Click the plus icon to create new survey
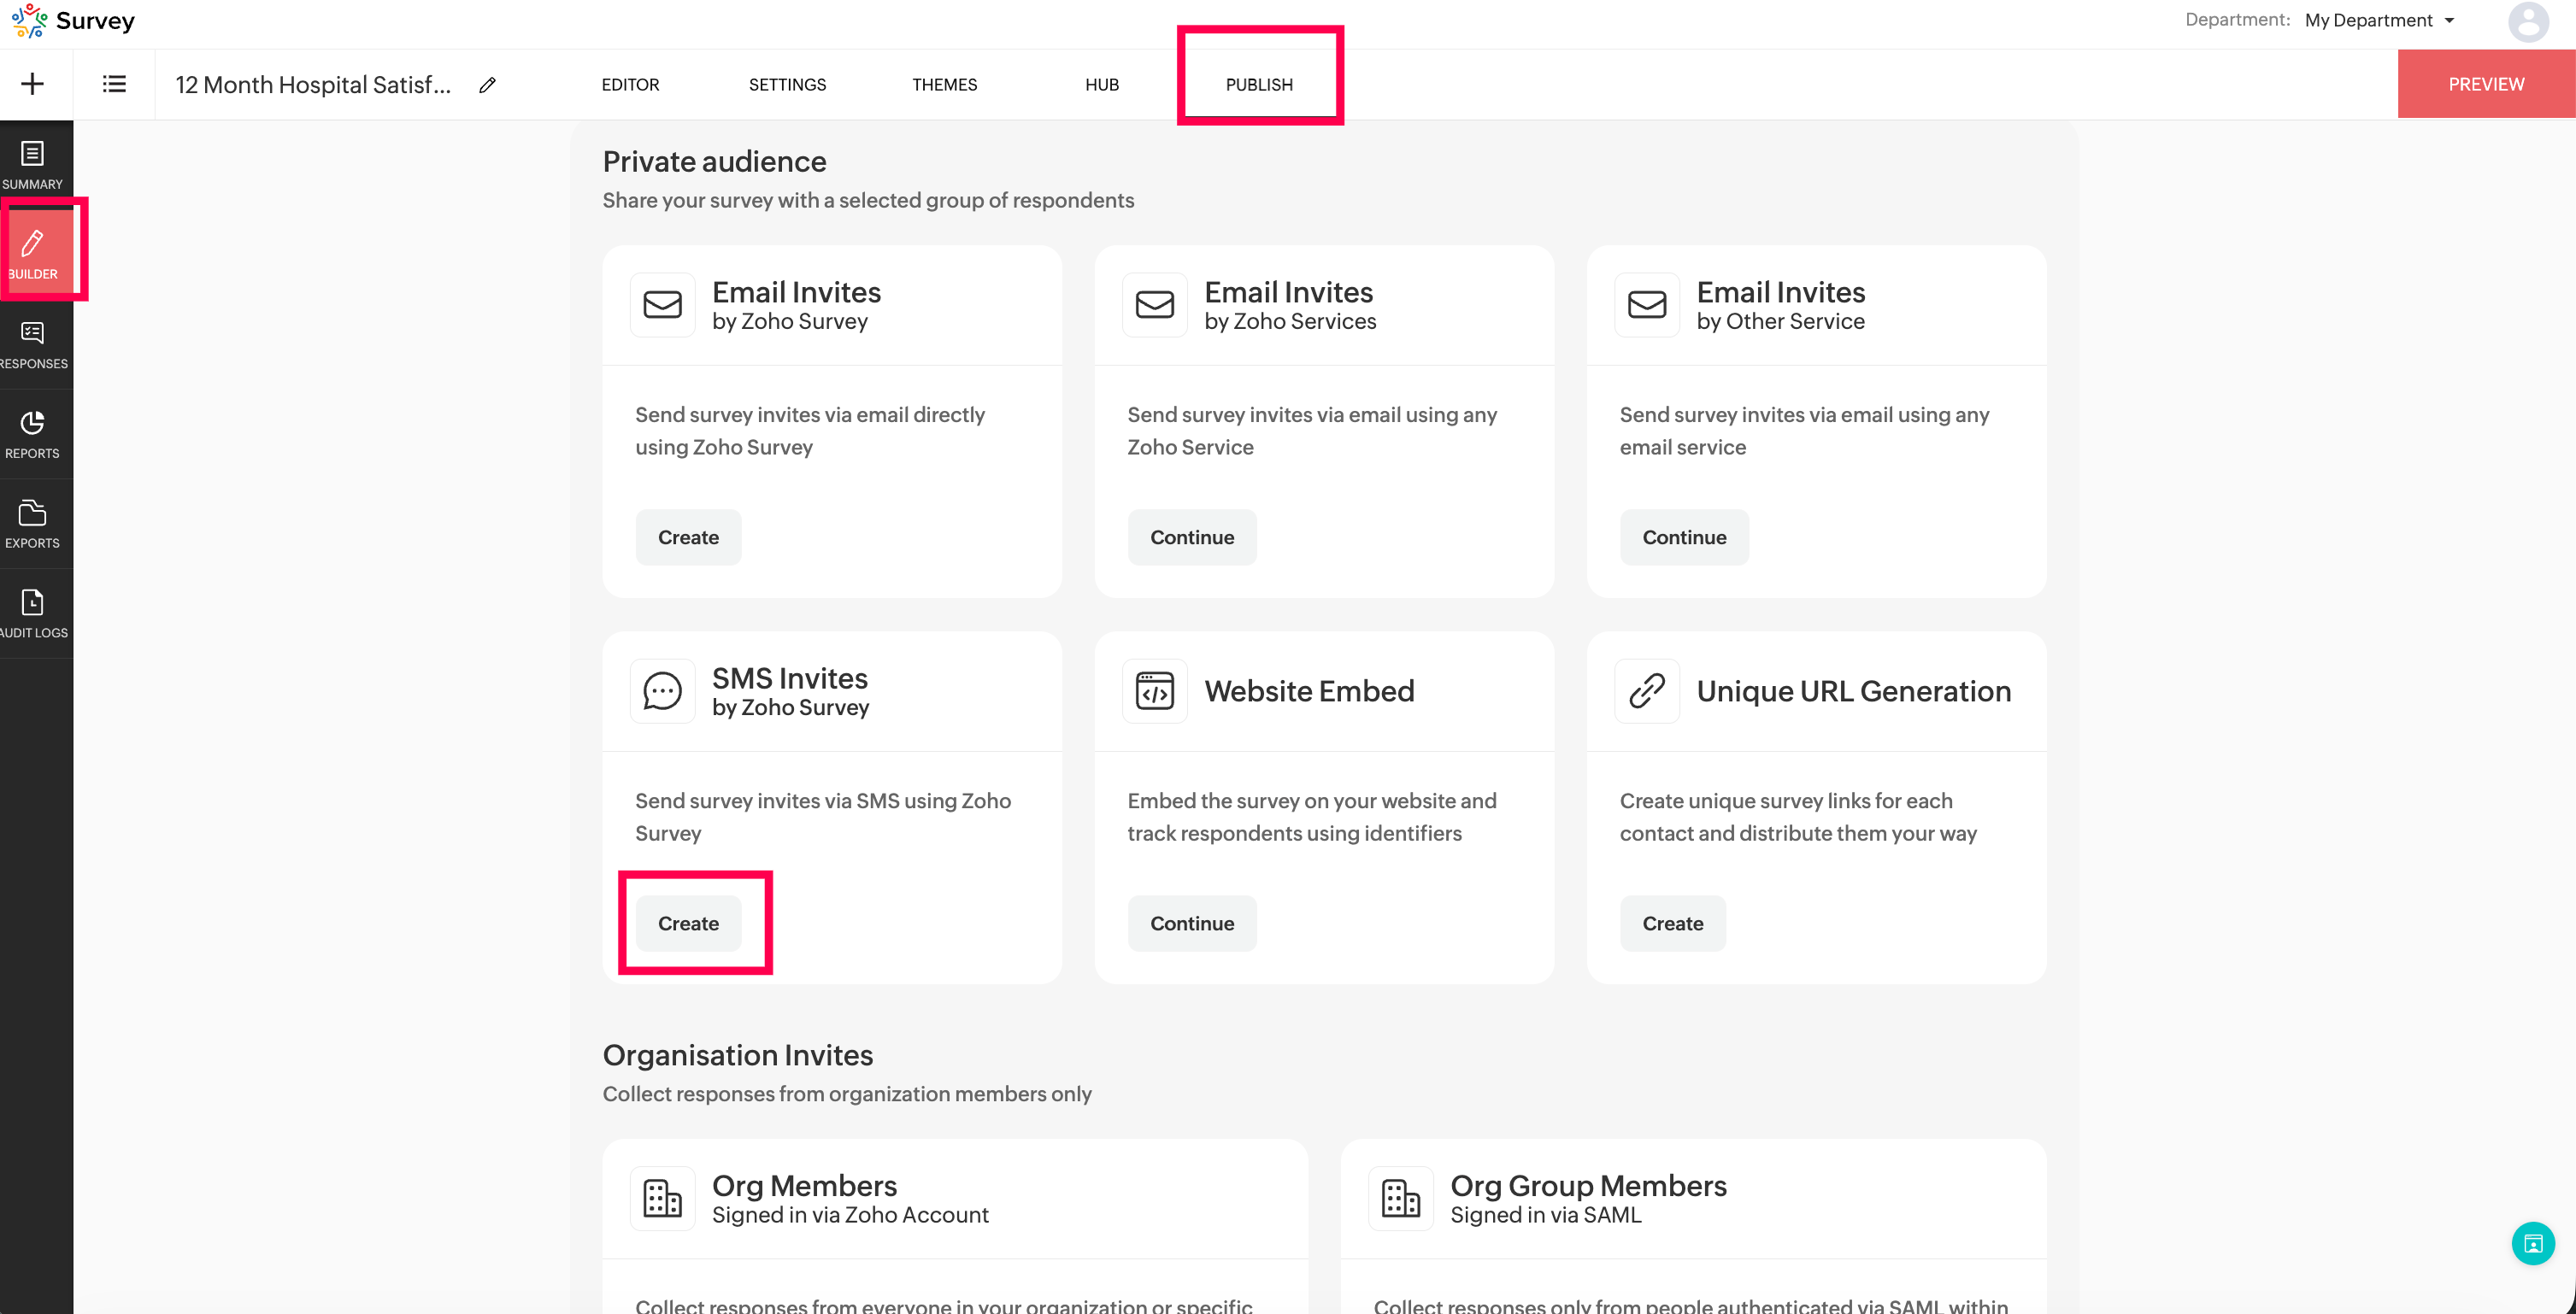 [33, 84]
